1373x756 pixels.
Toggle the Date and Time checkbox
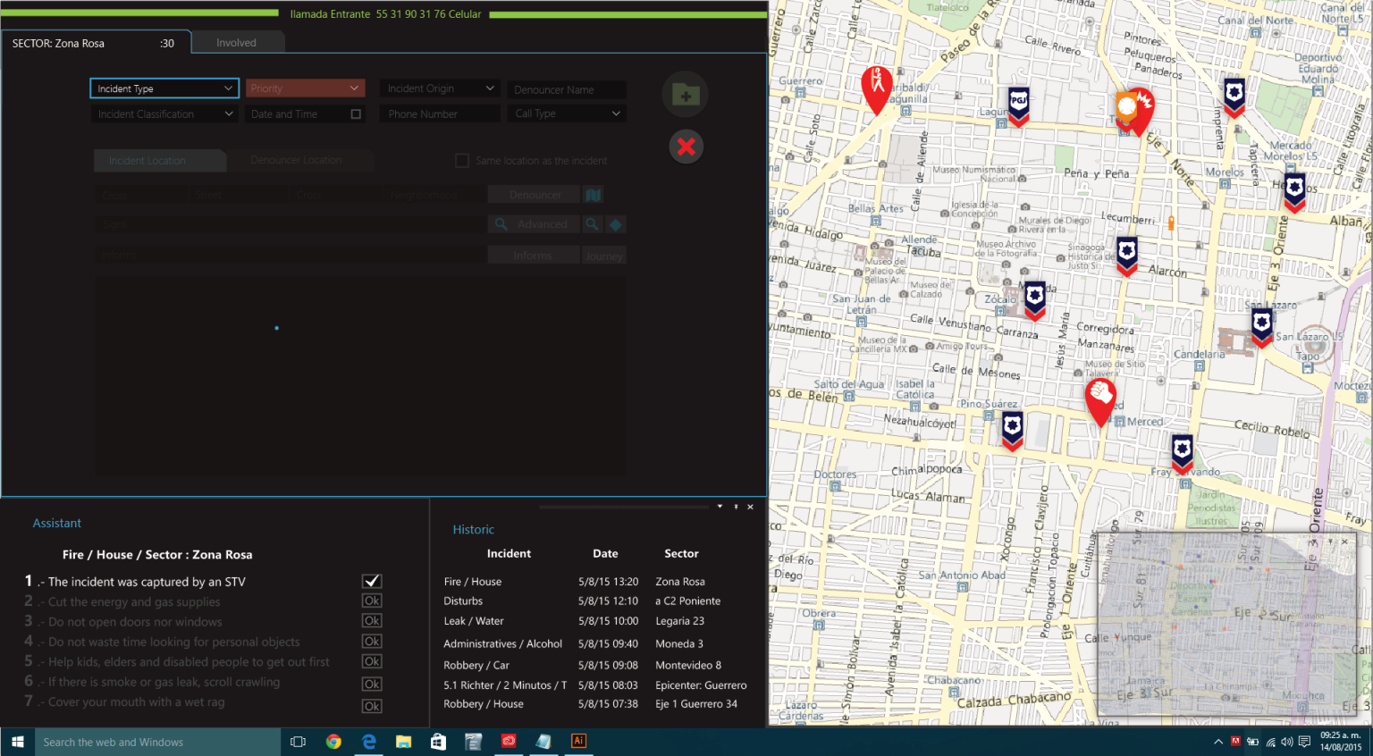(x=356, y=114)
